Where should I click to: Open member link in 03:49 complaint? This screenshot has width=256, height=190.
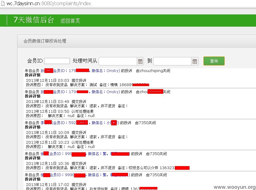80,92
